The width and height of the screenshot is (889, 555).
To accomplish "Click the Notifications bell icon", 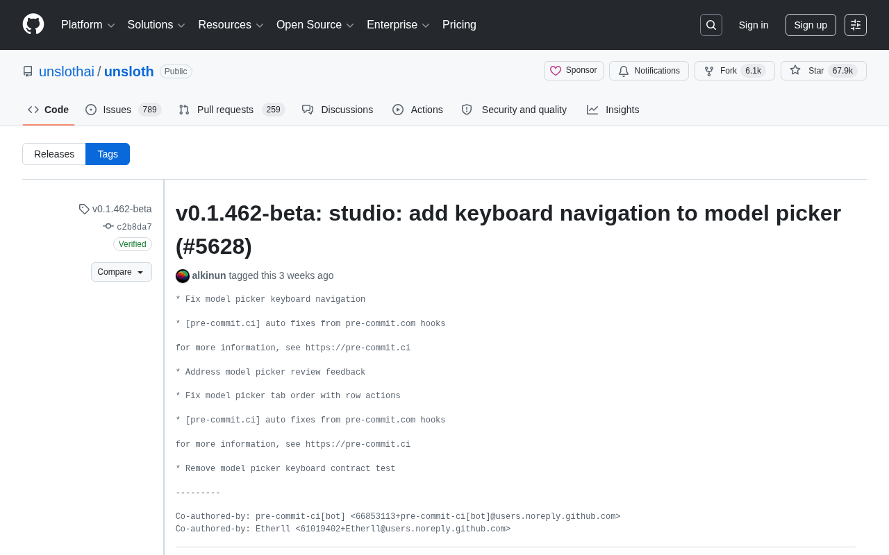I will 624,71.
